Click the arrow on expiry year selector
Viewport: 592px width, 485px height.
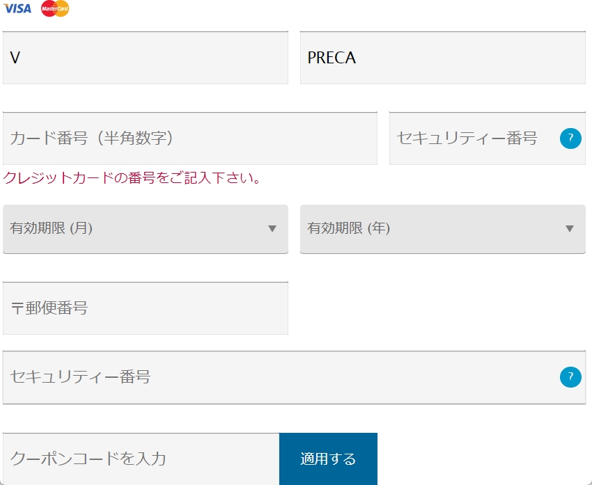(x=570, y=228)
